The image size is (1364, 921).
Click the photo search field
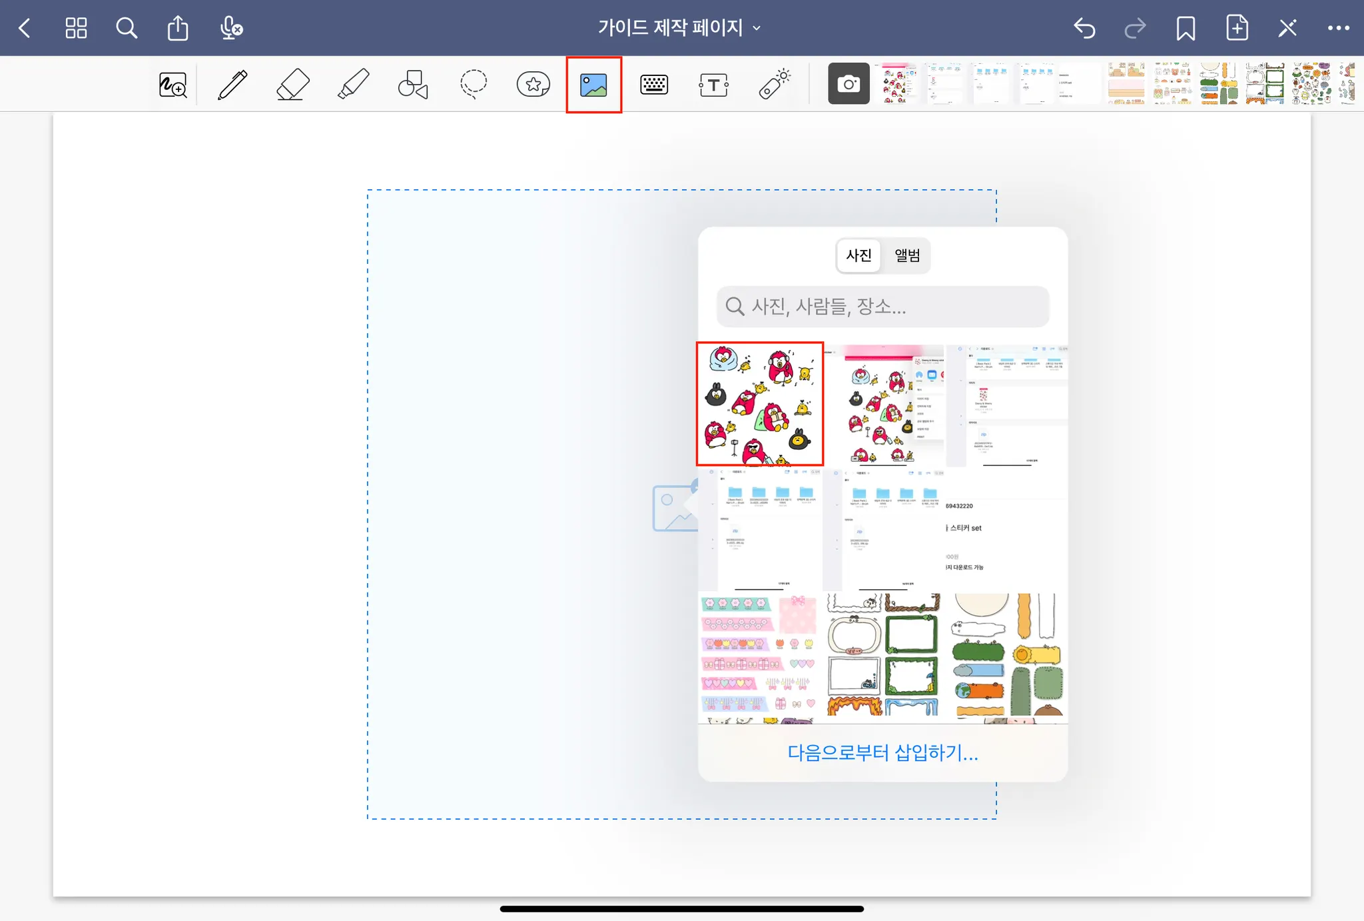pos(882,307)
